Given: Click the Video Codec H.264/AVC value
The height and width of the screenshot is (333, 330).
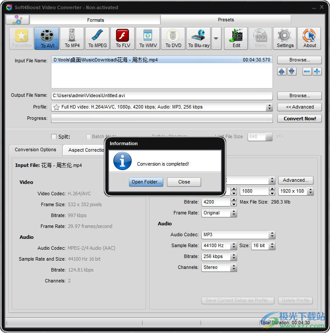Looking at the screenshot, I should pyautogui.click(x=79, y=194).
